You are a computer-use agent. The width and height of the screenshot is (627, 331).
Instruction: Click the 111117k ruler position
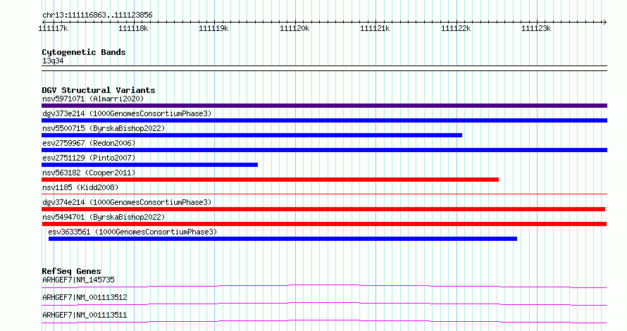point(53,28)
